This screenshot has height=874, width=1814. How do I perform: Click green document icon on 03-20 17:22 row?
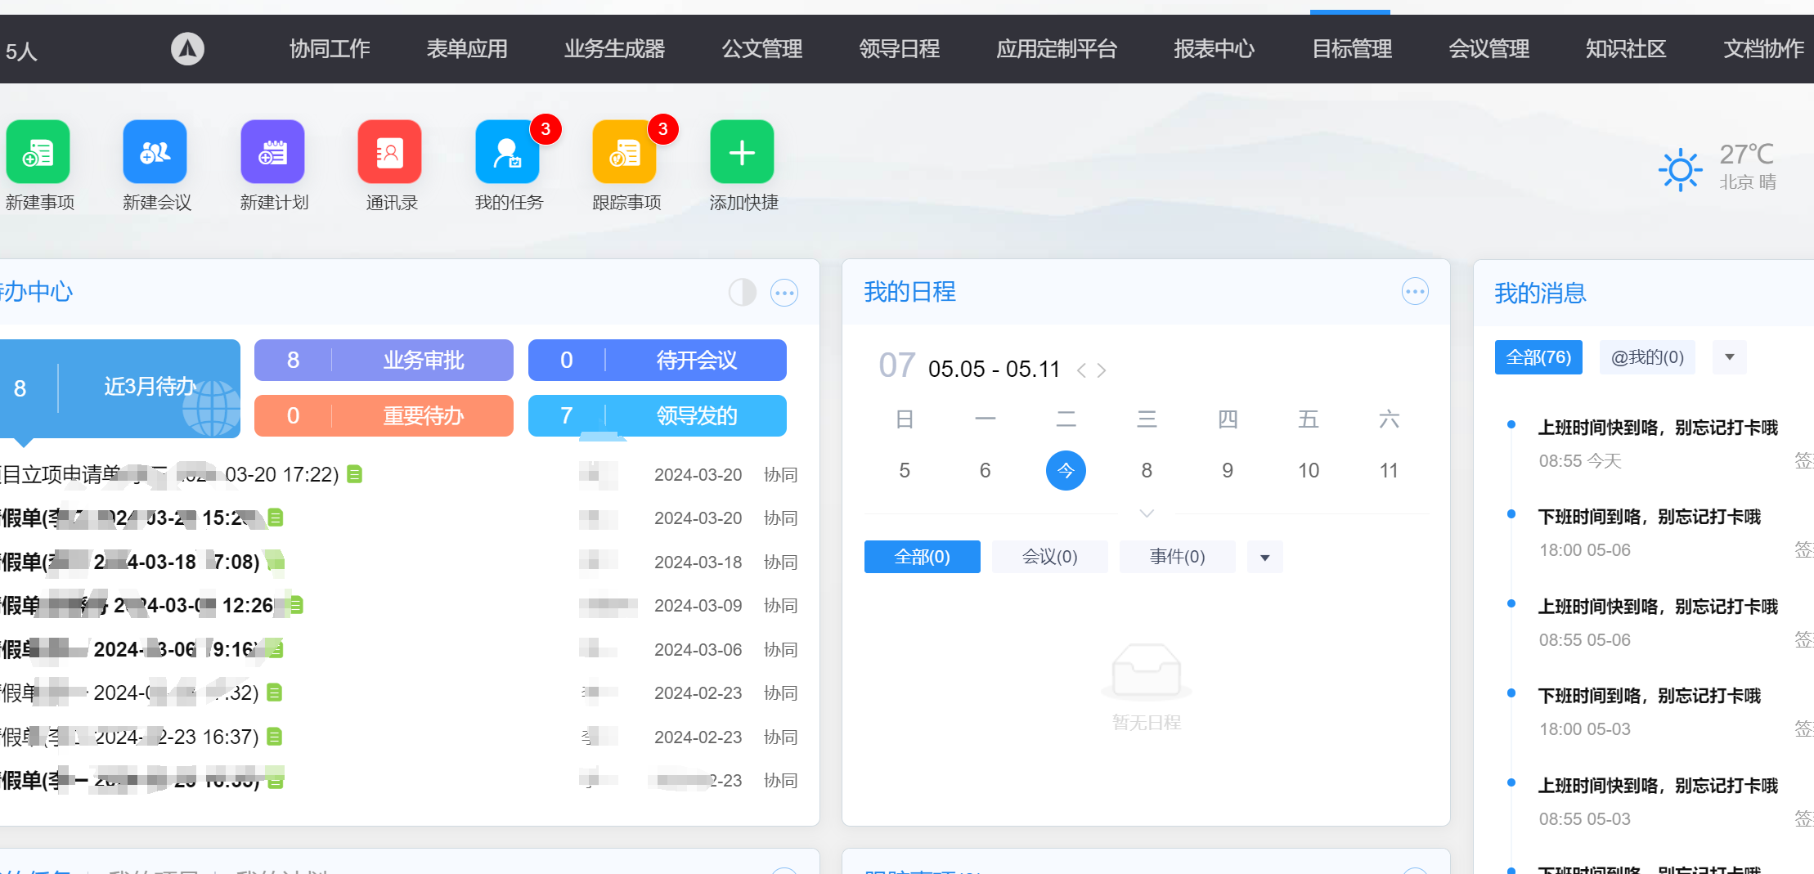pos(354,474)
